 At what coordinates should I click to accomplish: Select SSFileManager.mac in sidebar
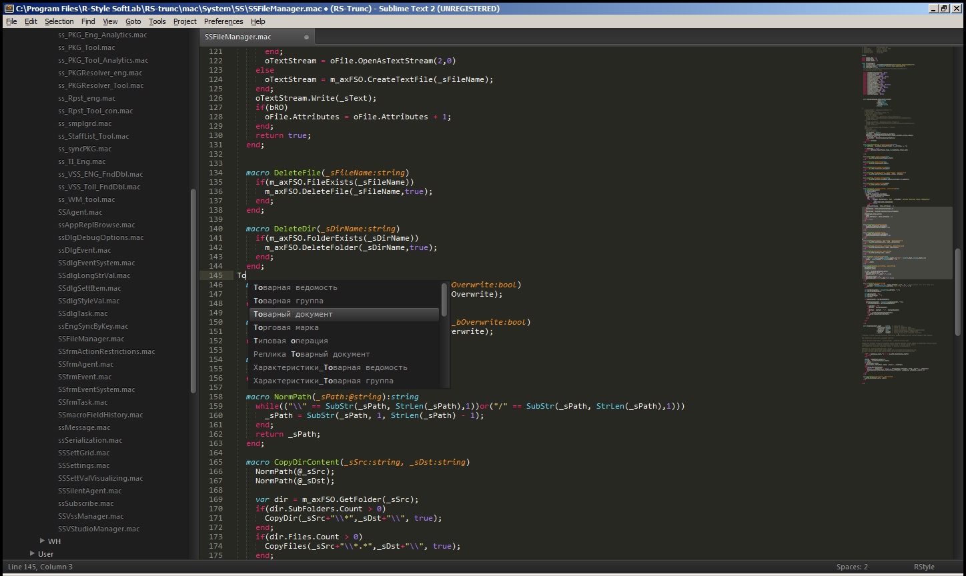coord(91,339)
